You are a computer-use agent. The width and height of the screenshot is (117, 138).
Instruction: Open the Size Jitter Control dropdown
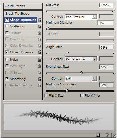81,17
